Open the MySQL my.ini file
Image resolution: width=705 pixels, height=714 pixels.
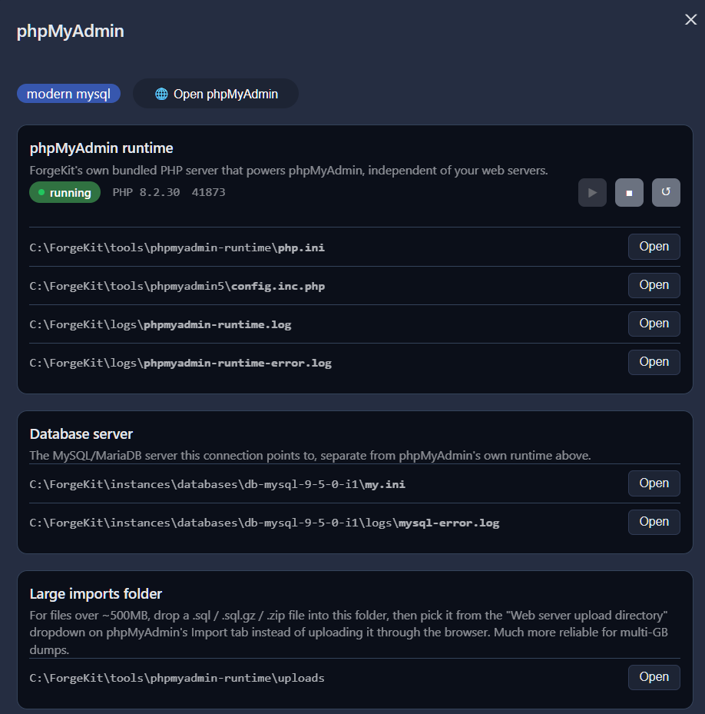pyautogui.click(x=654, y=483)
